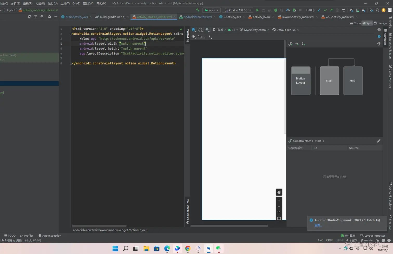This screenshot has width=393, height=254.
Task: Set the canvas zoom to 1:1
Action: click(279, 212)
